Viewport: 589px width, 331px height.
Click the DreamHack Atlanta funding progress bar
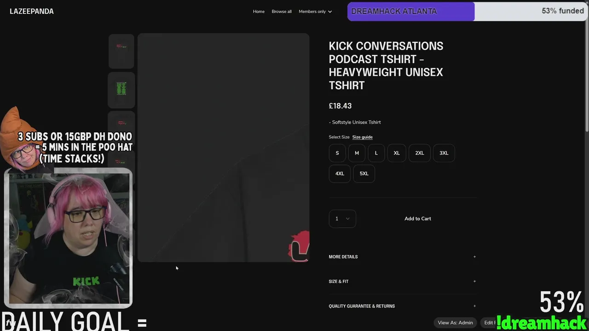[468, 11]
